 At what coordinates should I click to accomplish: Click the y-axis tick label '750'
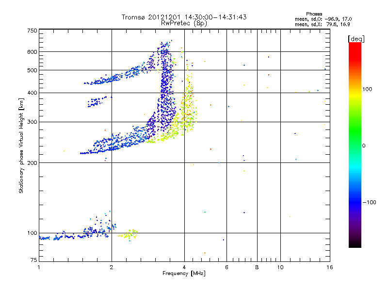(x=32, y=31)
